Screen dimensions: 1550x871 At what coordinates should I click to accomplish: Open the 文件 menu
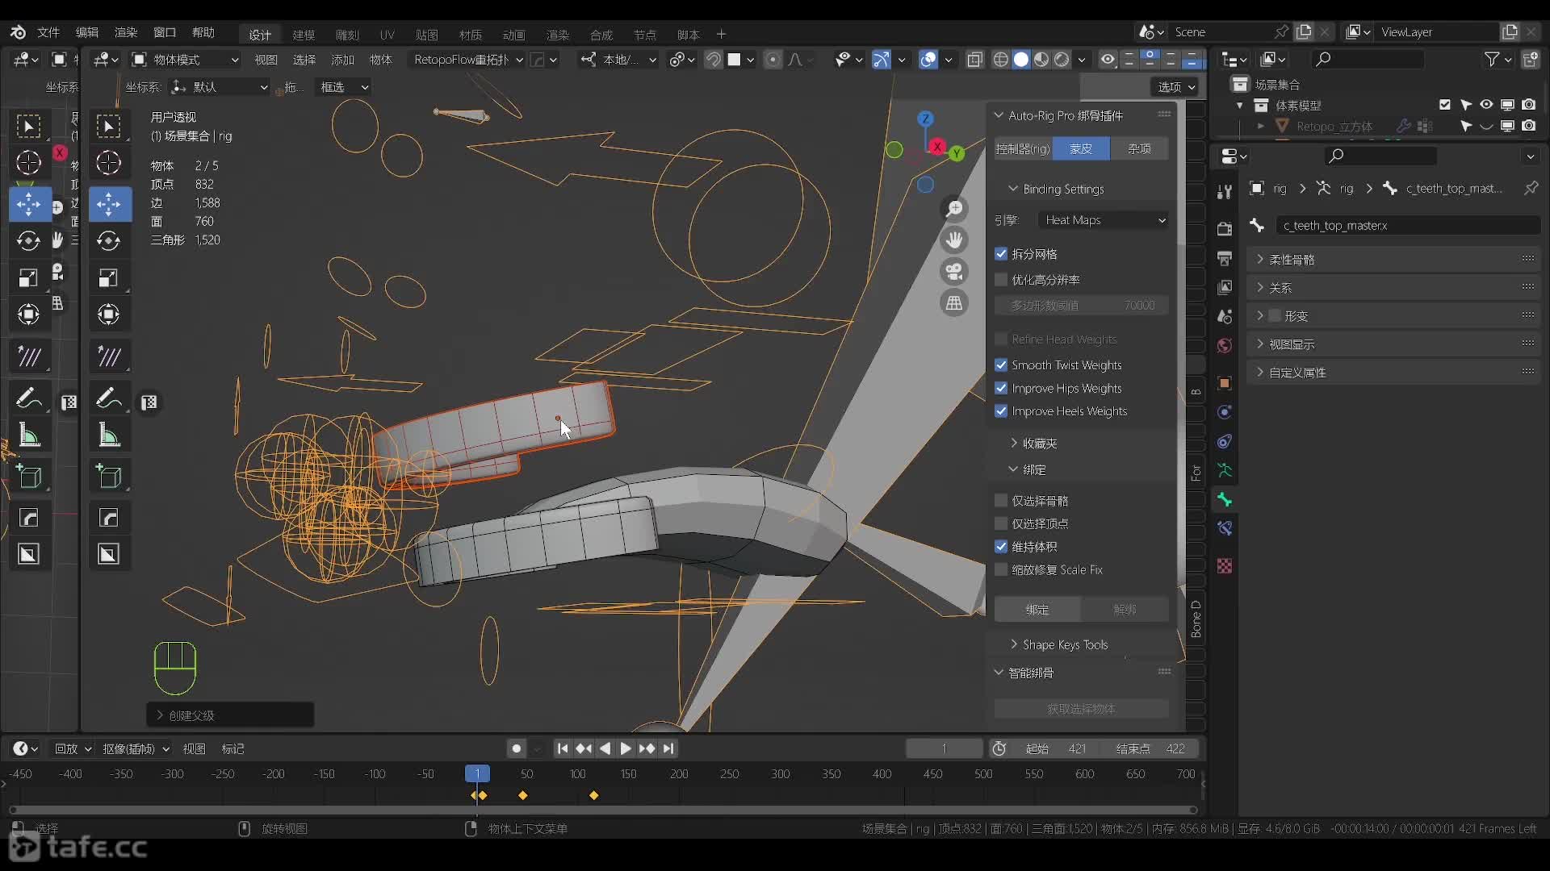[48, 32]
